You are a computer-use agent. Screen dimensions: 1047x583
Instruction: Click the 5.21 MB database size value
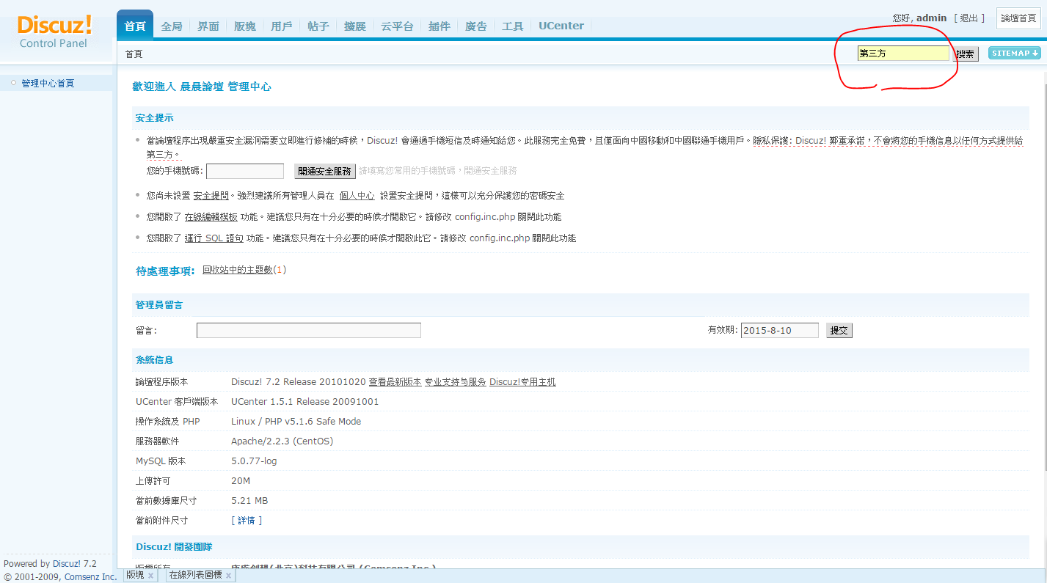(x=249, y=501)
